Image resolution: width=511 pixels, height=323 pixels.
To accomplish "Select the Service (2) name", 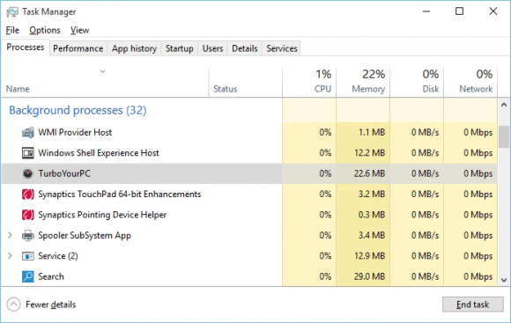I will click(58, 256).
